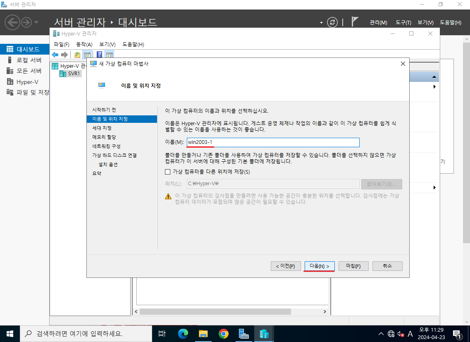Go to 가상 하드 디스크 연결 step
The image size is (470, 342).
tap(115, 155)
